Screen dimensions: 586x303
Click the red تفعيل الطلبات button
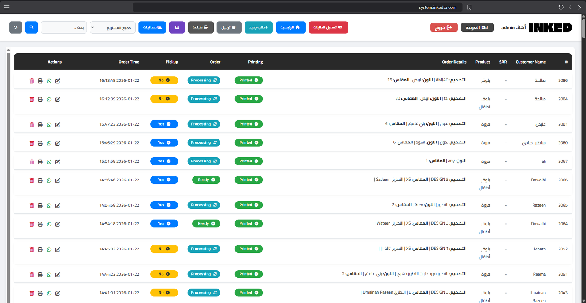[x=328, y=27]
